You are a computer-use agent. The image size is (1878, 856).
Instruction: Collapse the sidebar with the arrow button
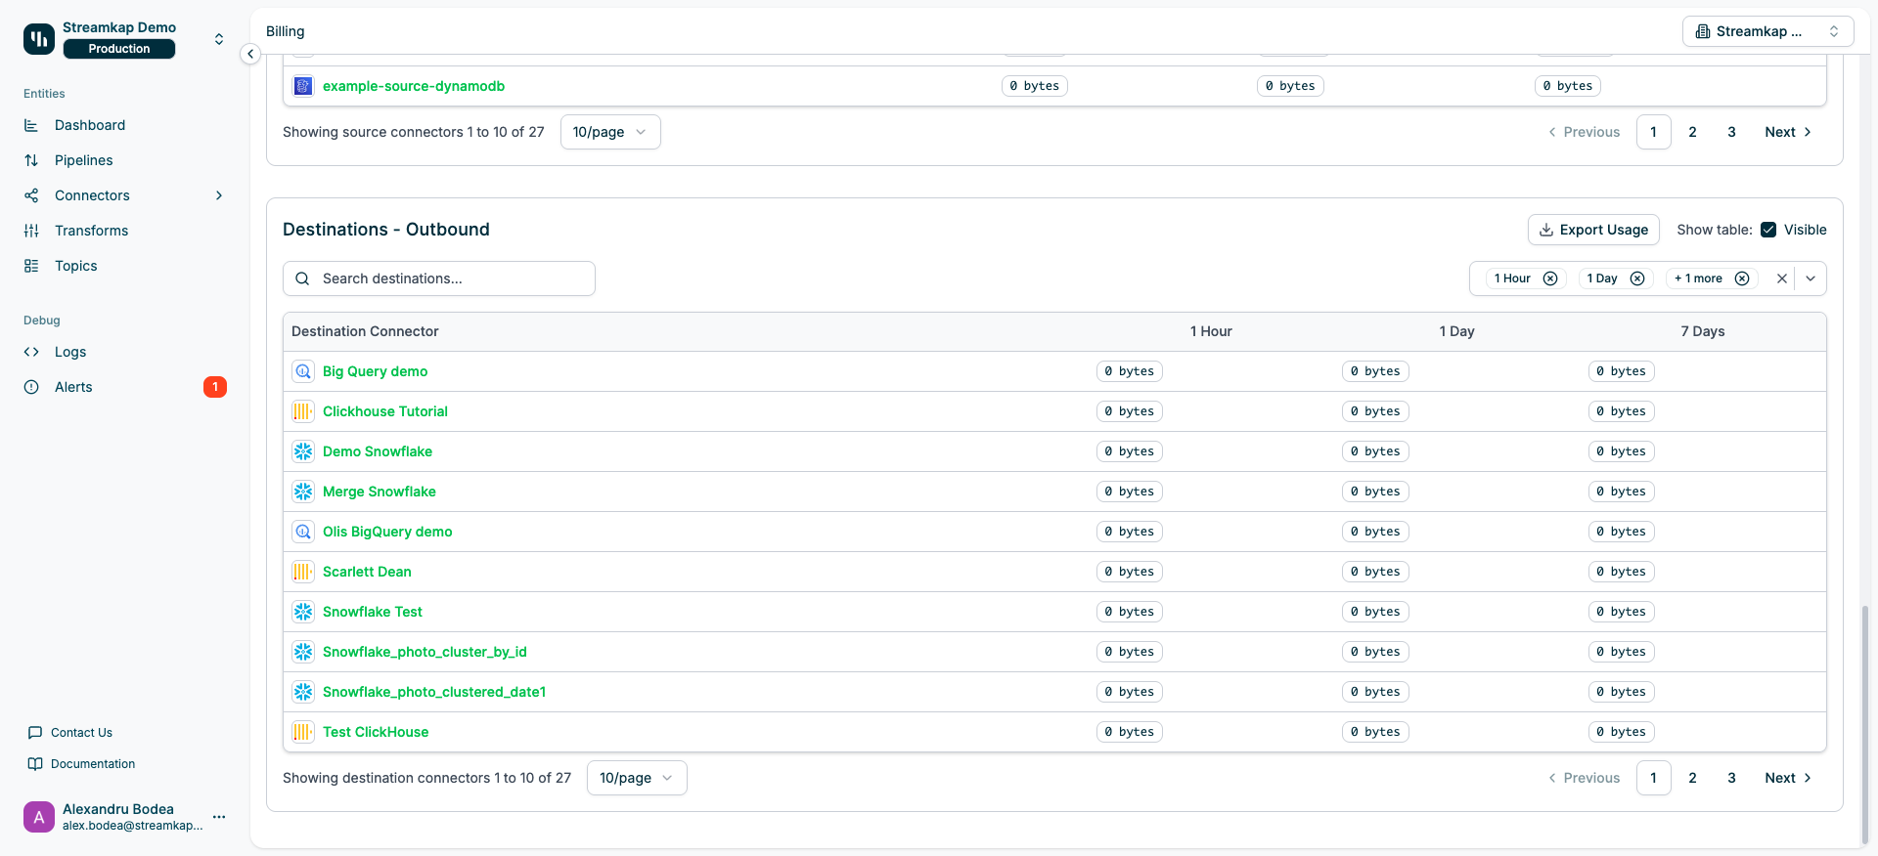(x=250, y=54)
